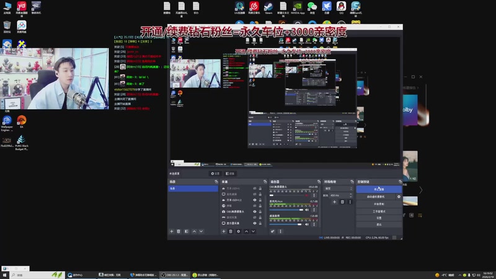
Task: Adjust 麦克风/Aux volume slider
Action: (286, 210)
